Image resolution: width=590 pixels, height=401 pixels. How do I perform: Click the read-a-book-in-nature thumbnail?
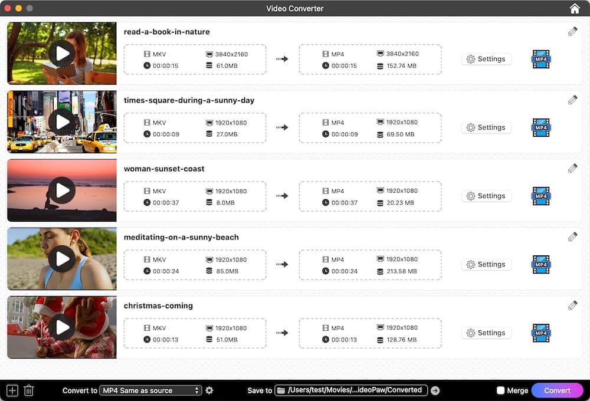point(61,53)
